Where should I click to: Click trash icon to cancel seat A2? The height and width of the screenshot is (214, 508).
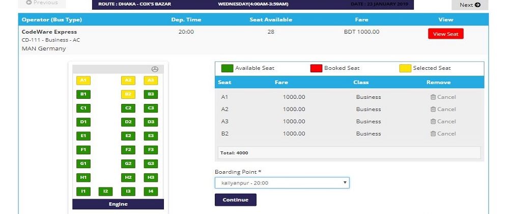click(433, 109)
